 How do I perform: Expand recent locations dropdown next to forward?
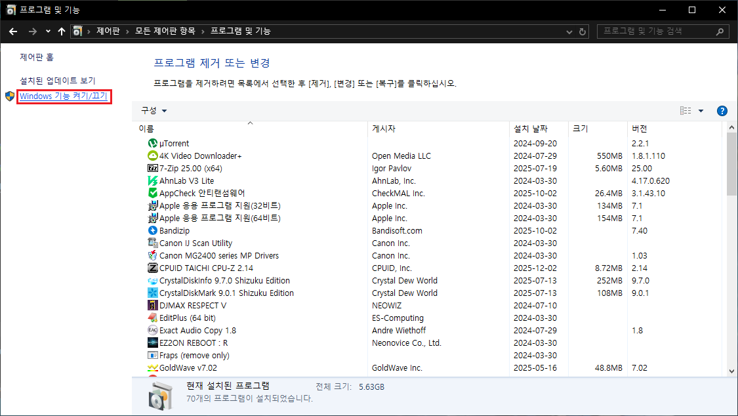pyautogui.click(x=48, y=31)
